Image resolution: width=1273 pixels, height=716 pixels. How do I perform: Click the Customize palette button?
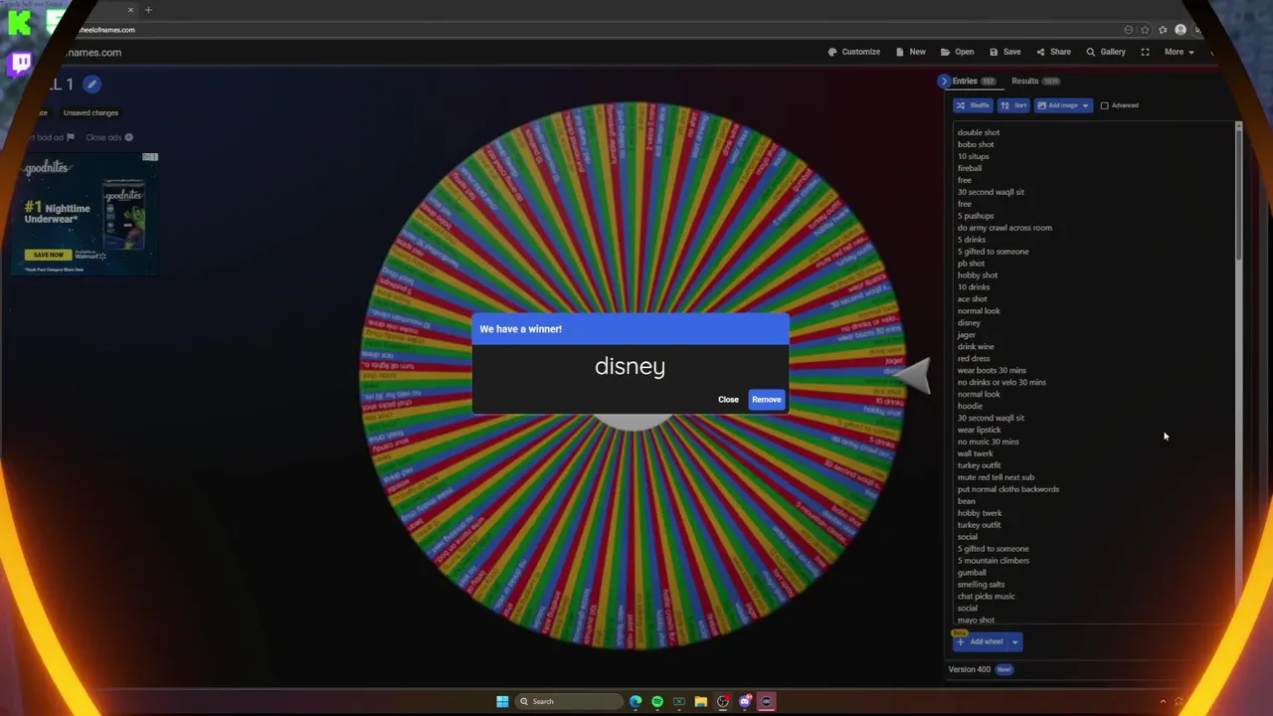(854, 52)
